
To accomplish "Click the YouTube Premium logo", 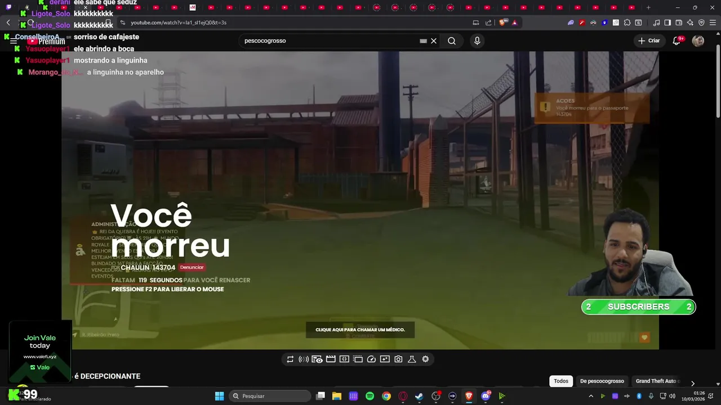I will 46,41.
